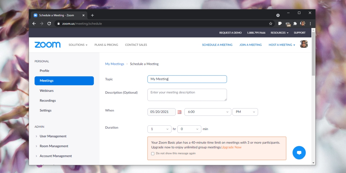The width and height of the screenshot is (346, 173).
Task: View site info padlock icon
Action: click(59, 24)
